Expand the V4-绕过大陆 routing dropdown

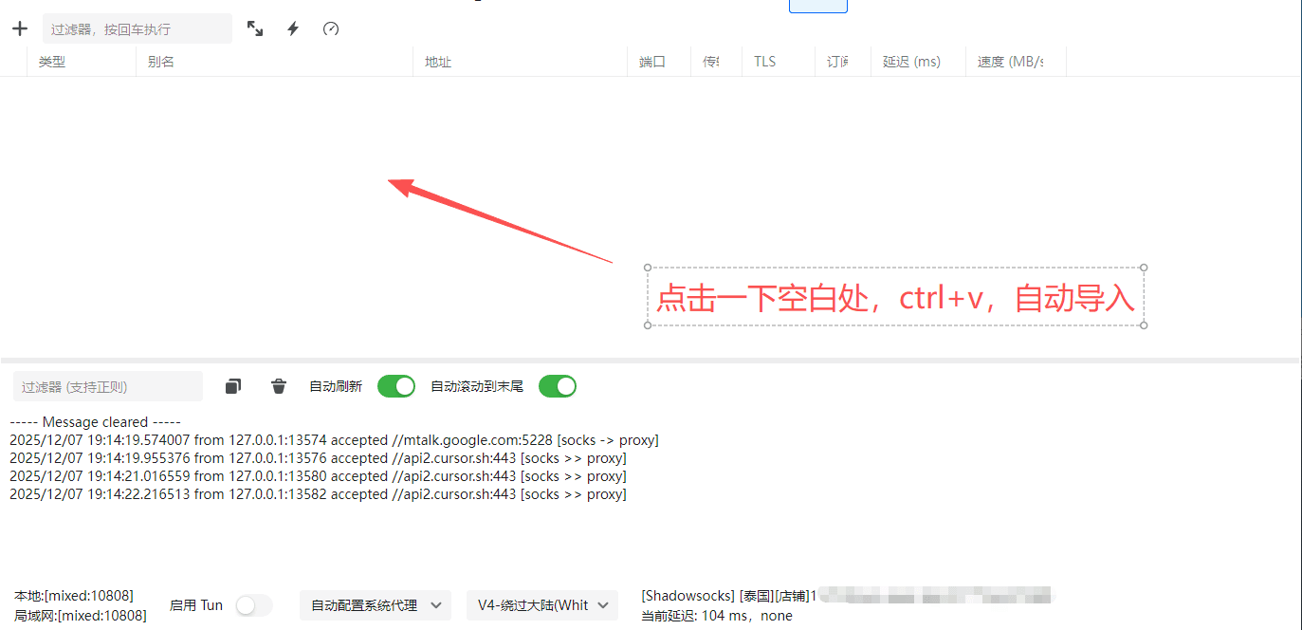coord(542,605)
